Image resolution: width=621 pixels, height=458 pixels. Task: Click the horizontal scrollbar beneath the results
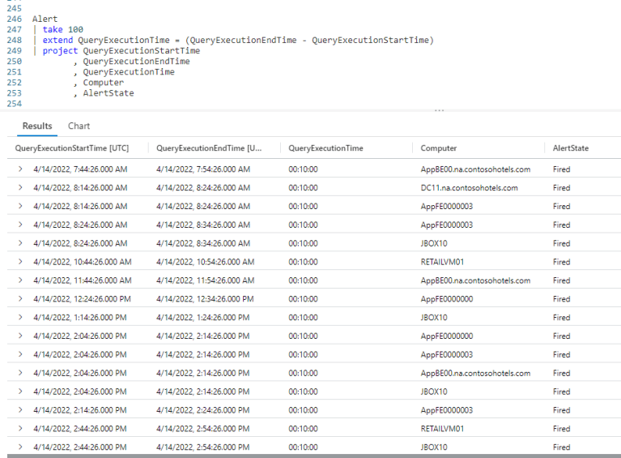click(314, 456)
